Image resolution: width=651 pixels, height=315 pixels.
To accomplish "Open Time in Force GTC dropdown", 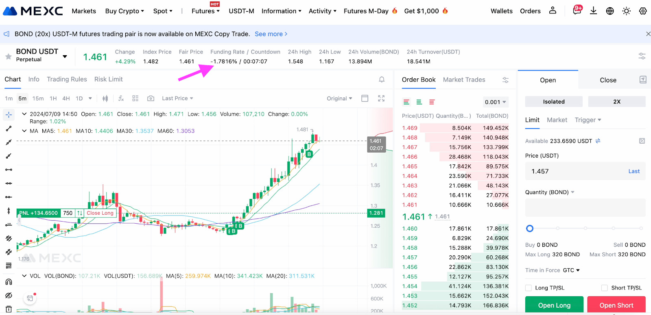I will pyautogui.click(x=572, y=270).
